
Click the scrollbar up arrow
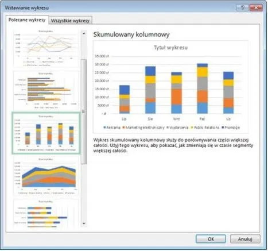click(x=84, y=34)
